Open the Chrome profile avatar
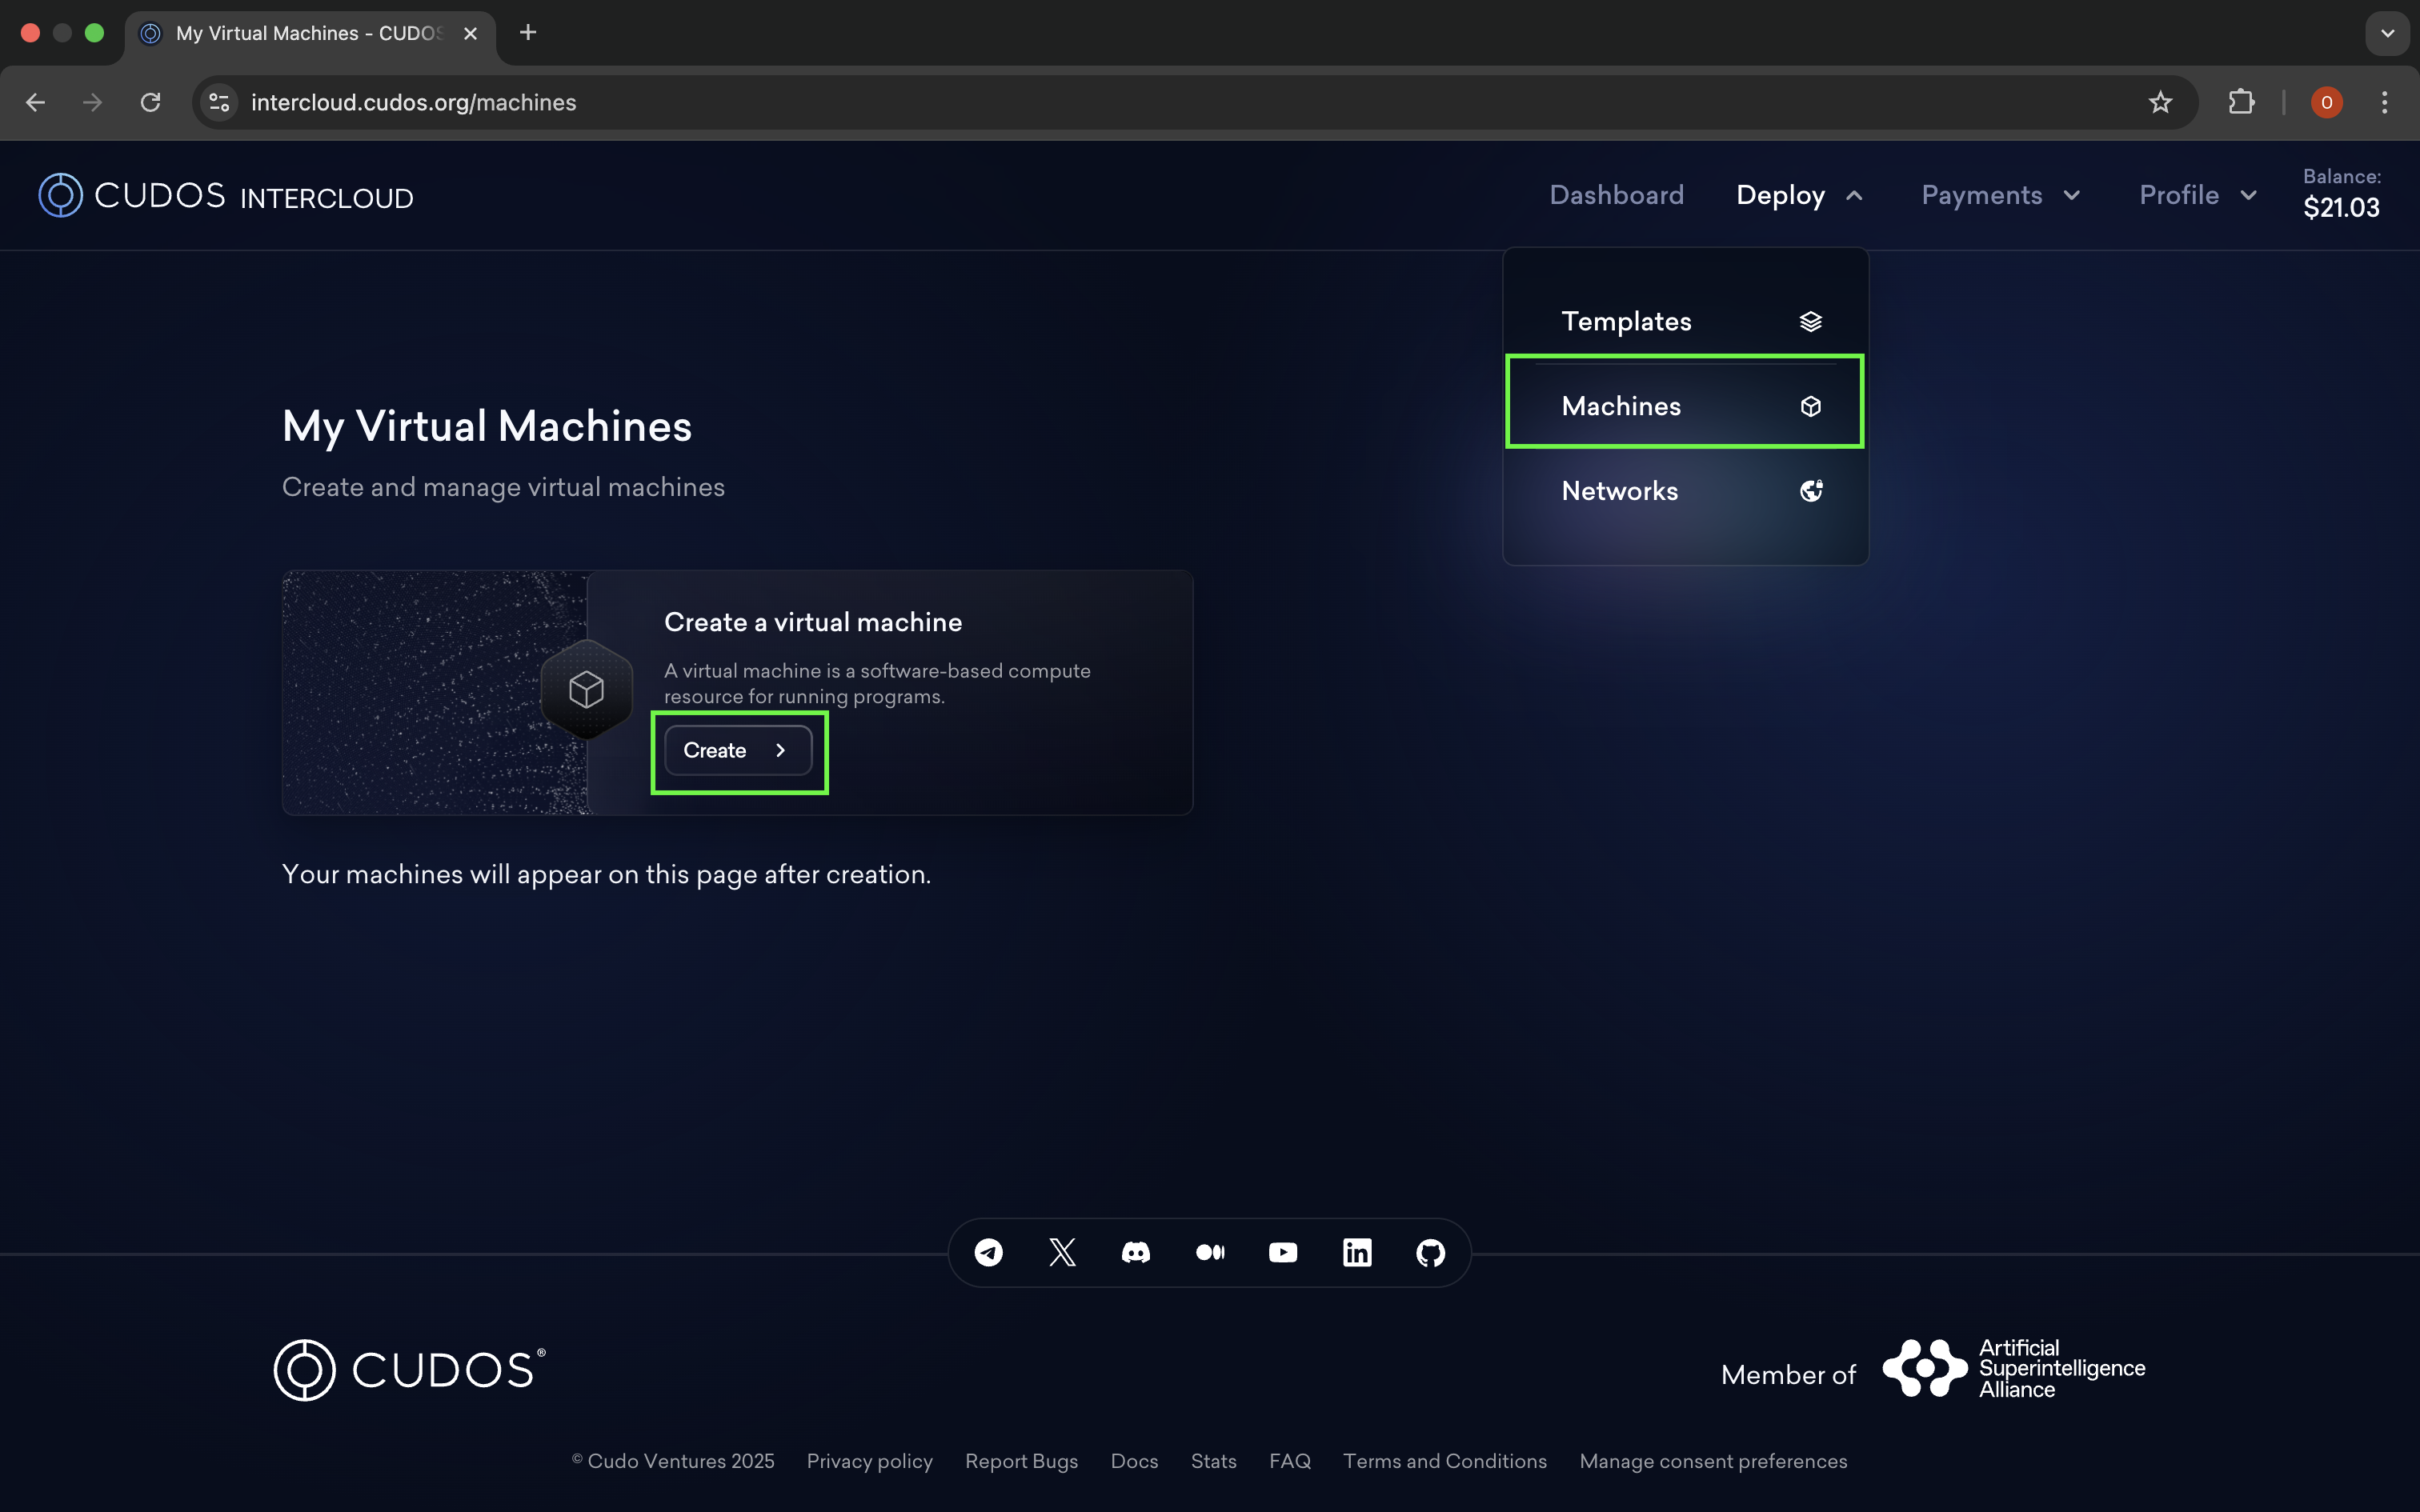Viewport: 2420px width, 1512px height. (2327, 102)
